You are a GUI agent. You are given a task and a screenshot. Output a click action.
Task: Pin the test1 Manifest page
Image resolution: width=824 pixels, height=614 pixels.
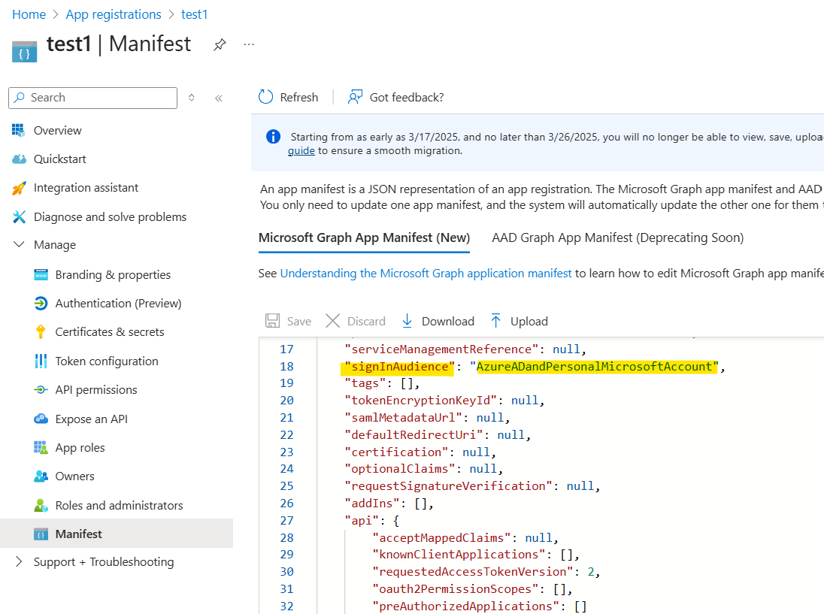[220, 44]
